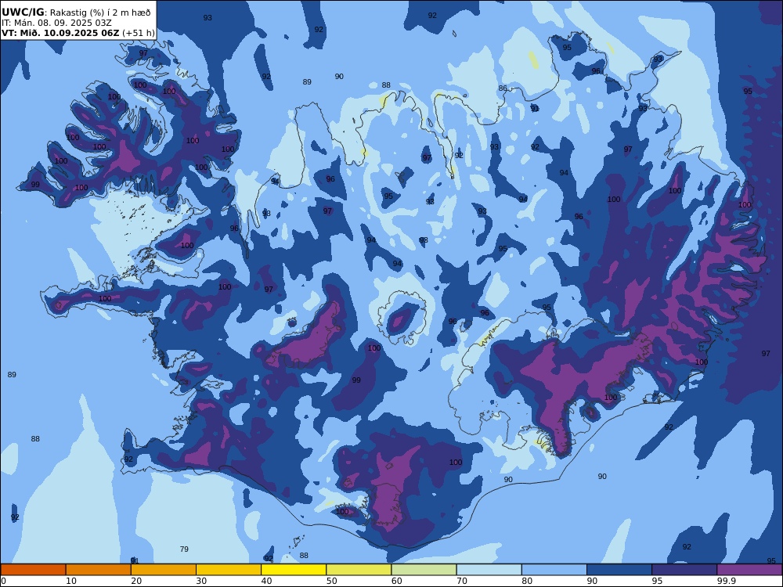Click the legend tick label '0'
Screen dimensions: 783x587
[x=3, y=581]
